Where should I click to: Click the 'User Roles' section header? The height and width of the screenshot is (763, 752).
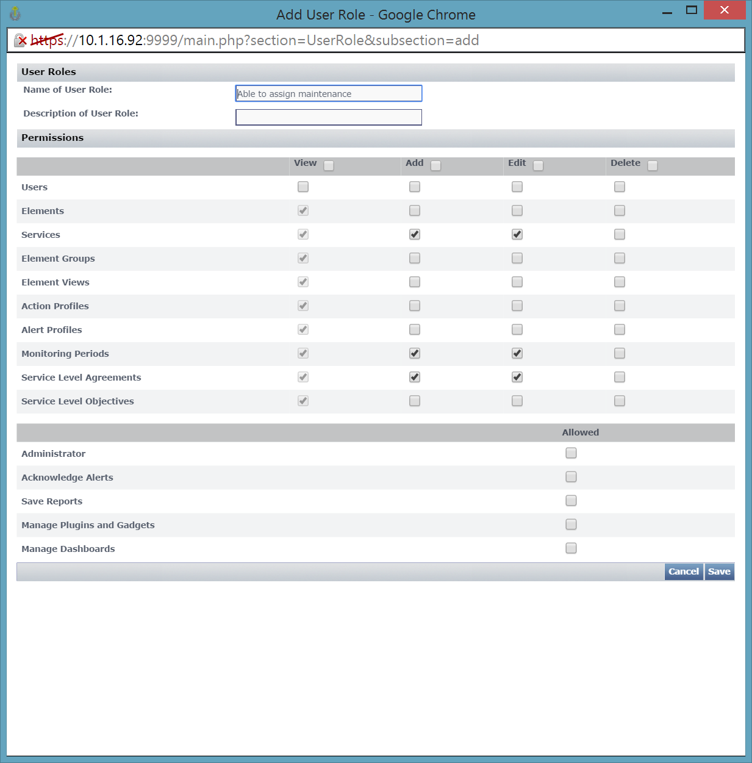point(49,72)
